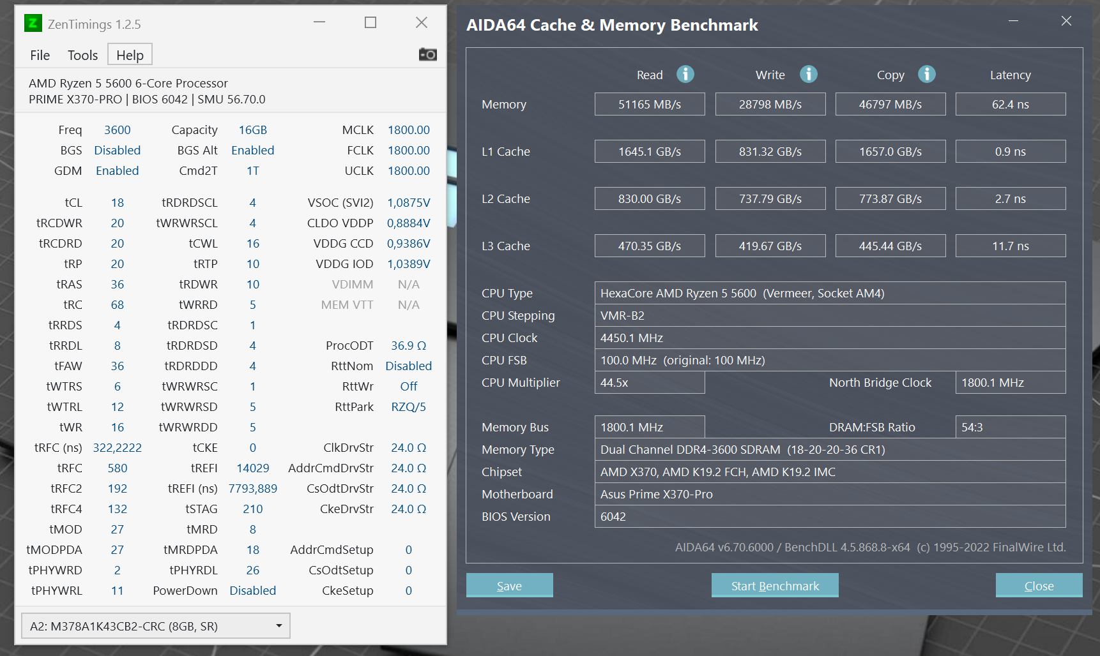Select the Memory Write value 28798 MB/s
Image resolution: width=1100 pixels, height=656 pixels.
tap(770, 104)
